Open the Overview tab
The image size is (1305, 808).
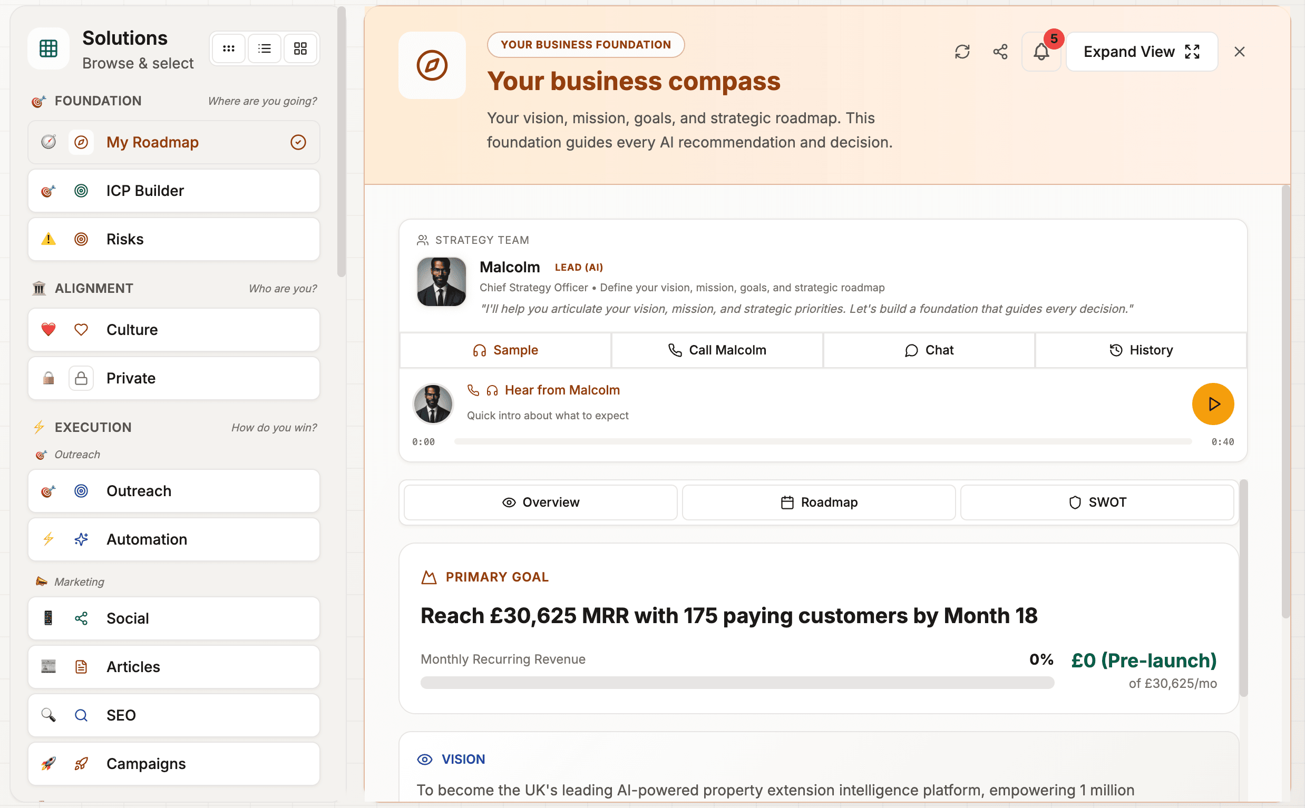click(x=540, y=502)
